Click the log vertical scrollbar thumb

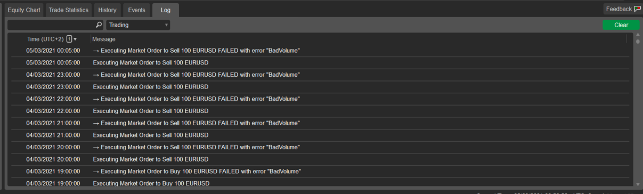[x=638, y=41]
